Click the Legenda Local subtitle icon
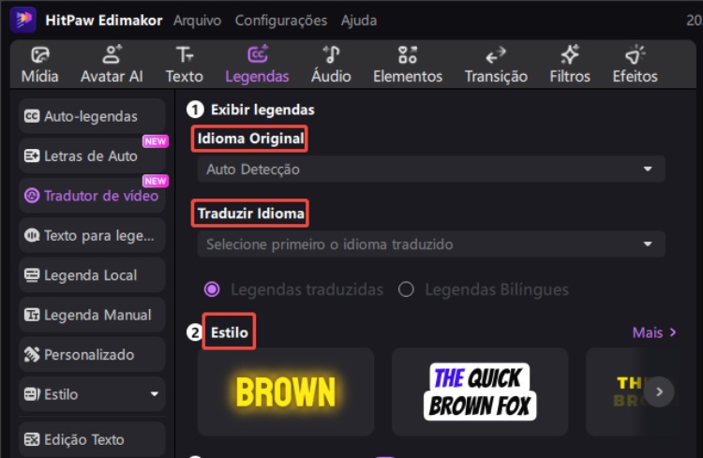The height and width of the screenshot is (458, 703). pos(31,275)
